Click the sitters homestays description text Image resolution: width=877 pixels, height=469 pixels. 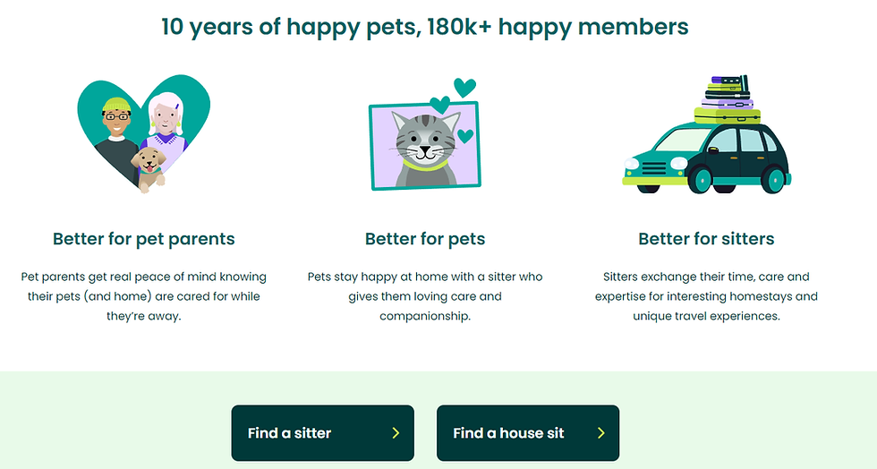pyautogui.click(x=706, y=296)
